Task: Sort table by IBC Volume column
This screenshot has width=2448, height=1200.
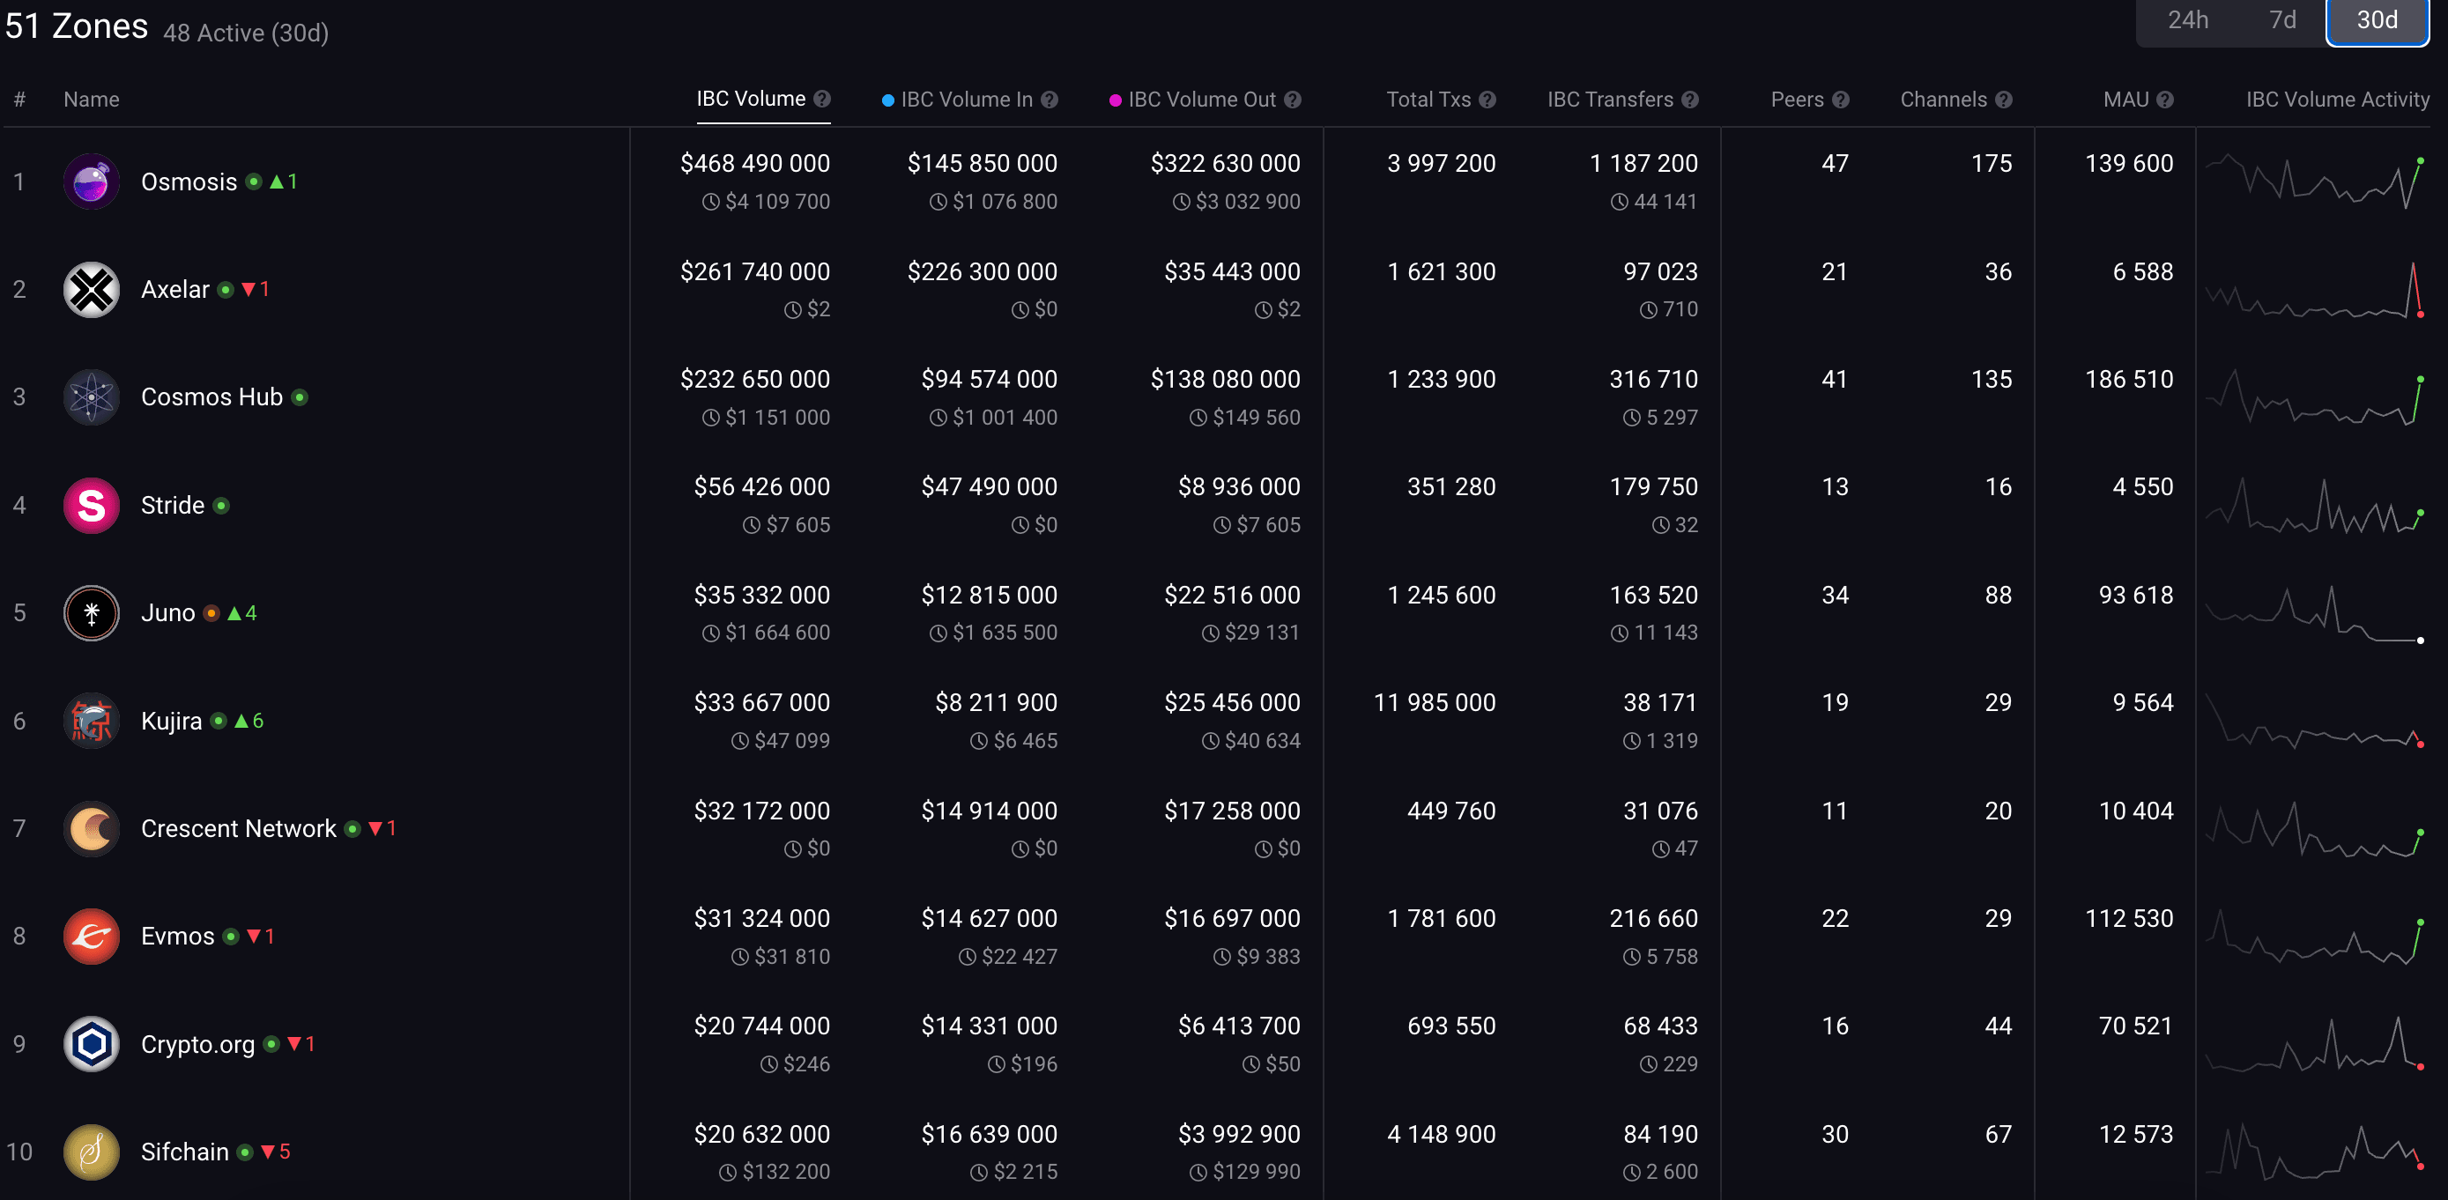Action: [751, 99]
